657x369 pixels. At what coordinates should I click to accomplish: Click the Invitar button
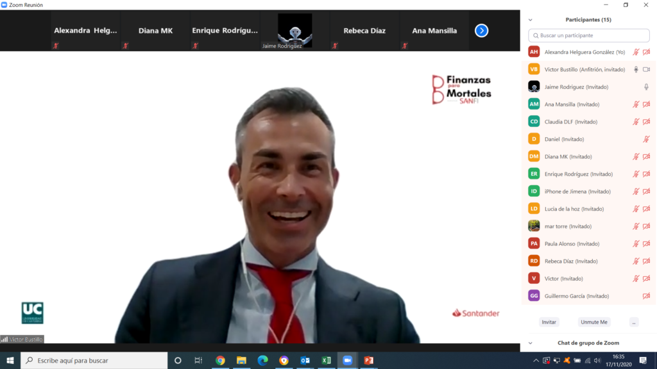(x=549, y=322)
